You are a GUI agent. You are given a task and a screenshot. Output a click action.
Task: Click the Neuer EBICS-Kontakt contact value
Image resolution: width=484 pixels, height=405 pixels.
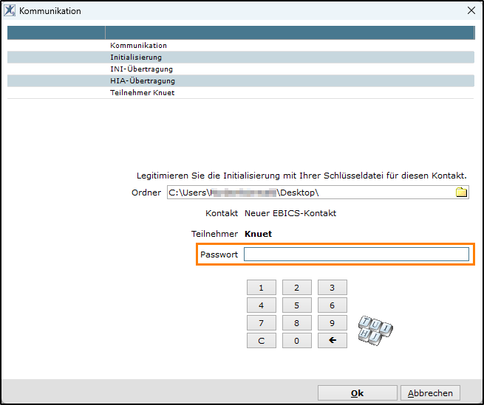pyautogui.click(x=290, y=213)
